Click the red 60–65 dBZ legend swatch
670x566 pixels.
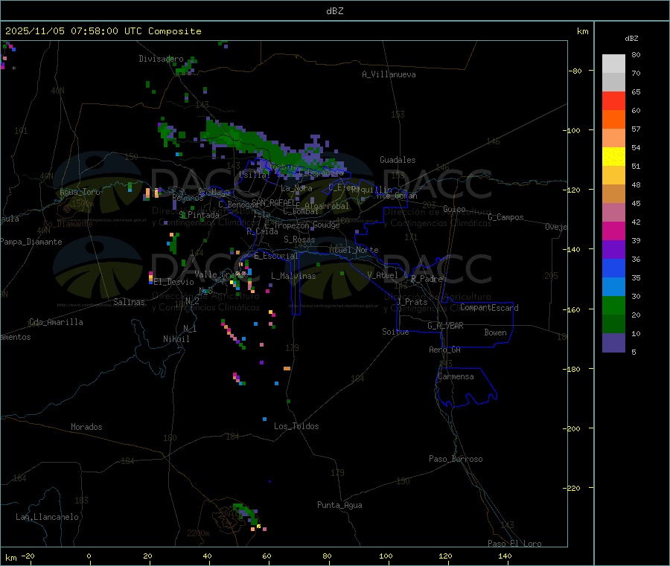pos(613,101)
